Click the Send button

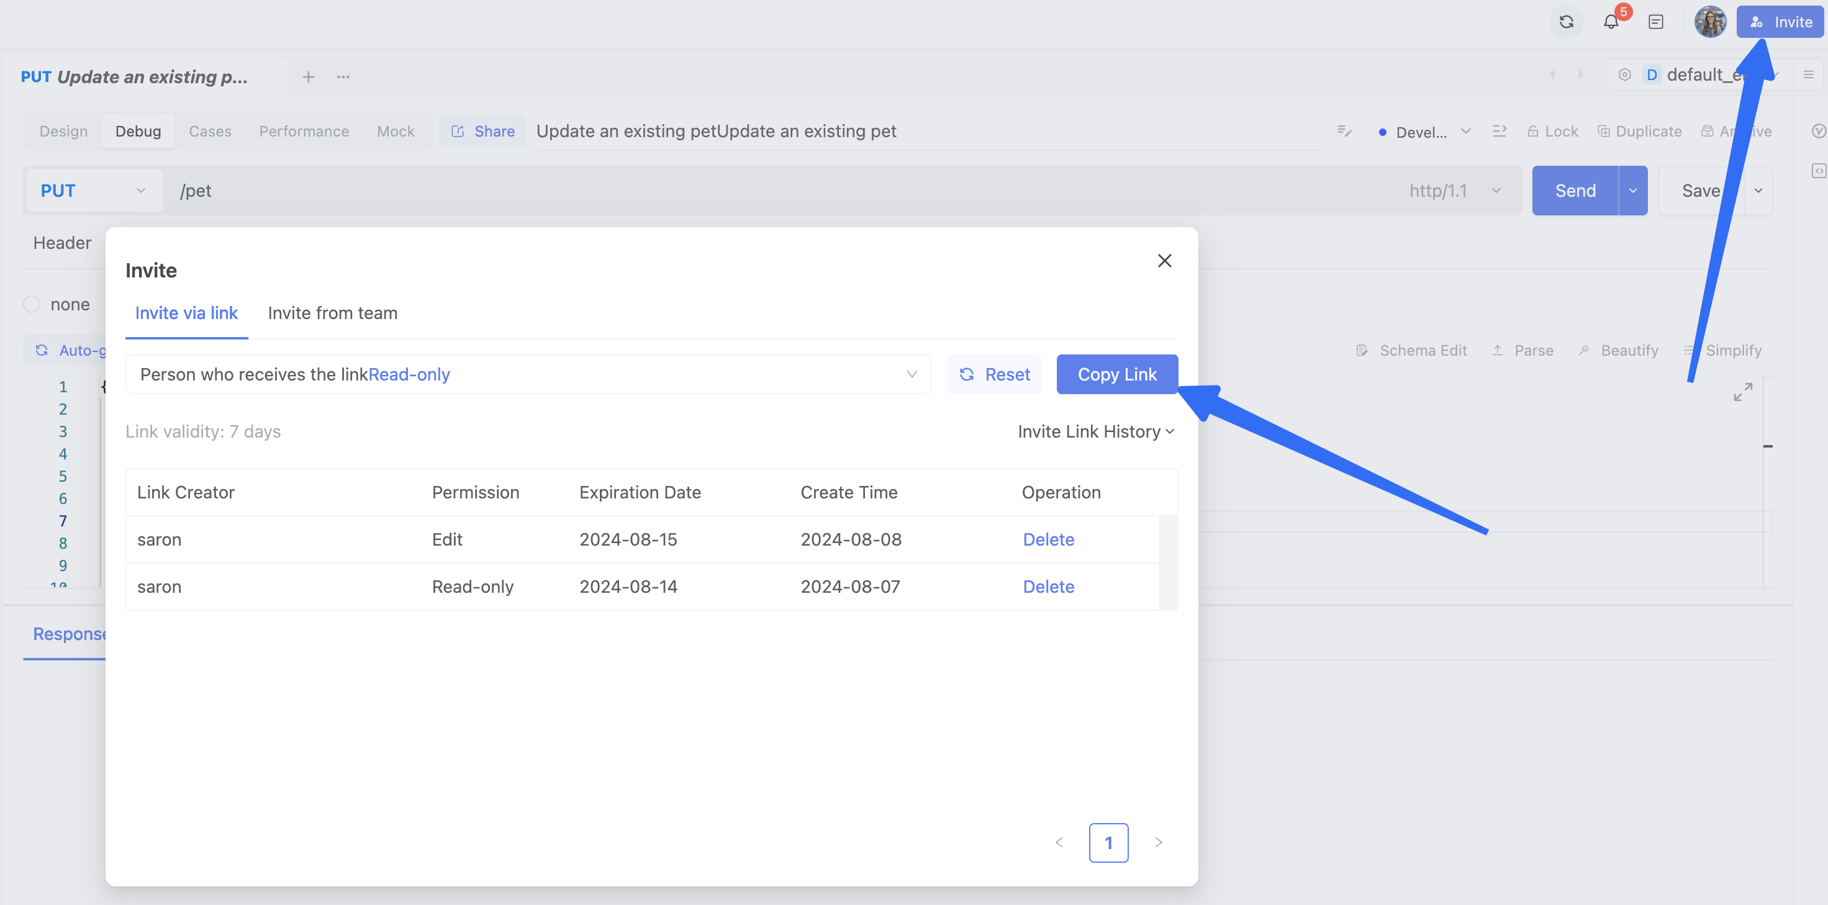pyautogui.click(x=1575, y=191)
